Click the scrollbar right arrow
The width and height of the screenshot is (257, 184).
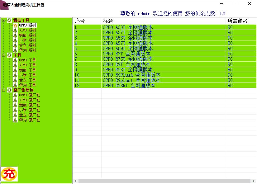click(254, 181)
